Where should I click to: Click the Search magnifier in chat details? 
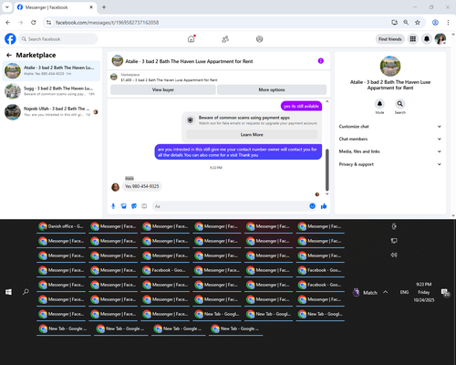pos(400,104)
